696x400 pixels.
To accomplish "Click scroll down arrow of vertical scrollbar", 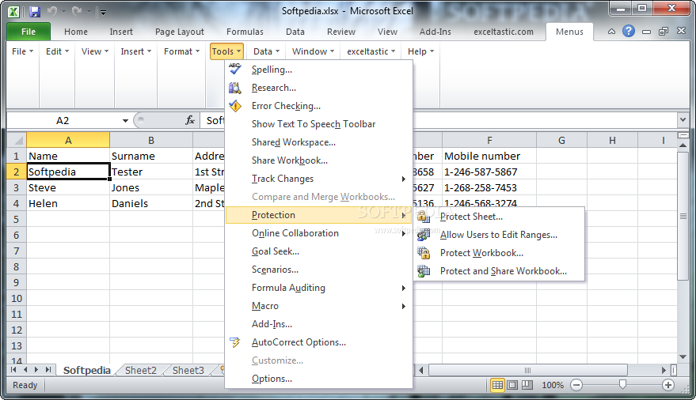I will point(683,357).
